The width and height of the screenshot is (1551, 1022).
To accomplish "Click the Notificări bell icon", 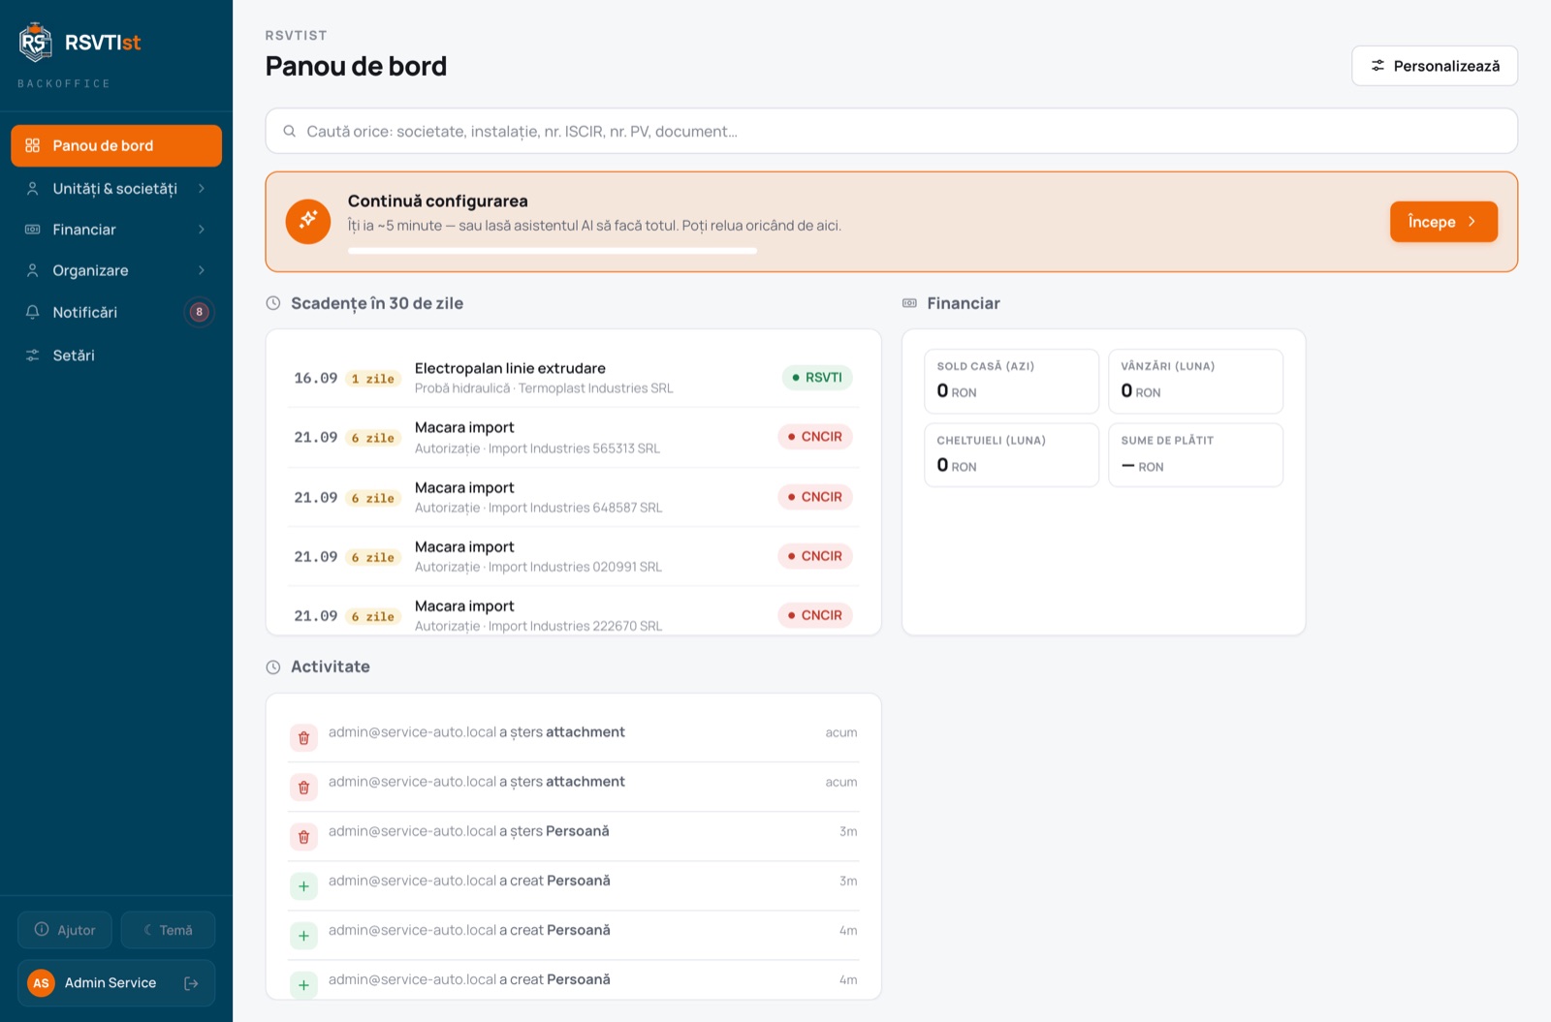I will pos(33,312).
